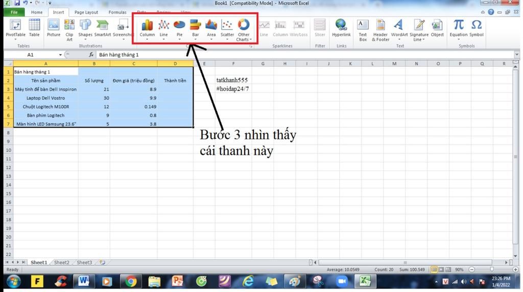Add Header & Footer
Screen dimensions: 523x292
coord(380,30)
